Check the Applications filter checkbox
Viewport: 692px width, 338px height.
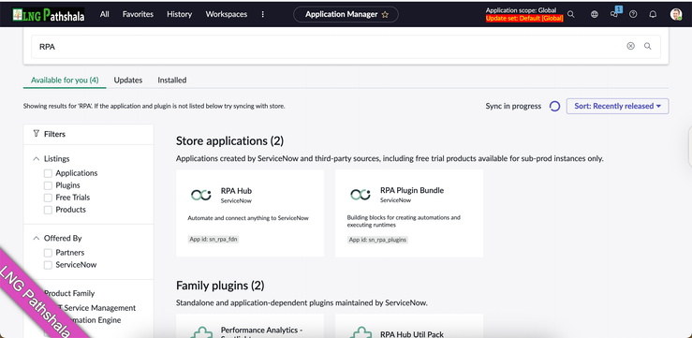click(48, 173)
